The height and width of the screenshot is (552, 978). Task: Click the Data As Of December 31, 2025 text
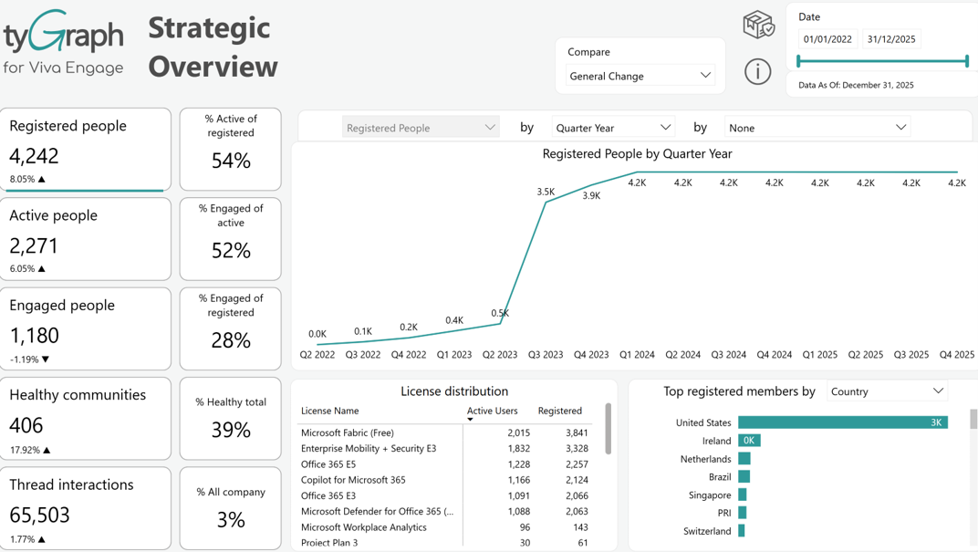pos(856,85)
